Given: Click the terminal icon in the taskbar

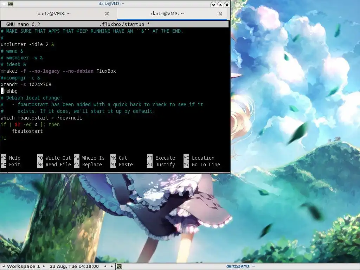Looking at the screenshot, I should click(x=119, y=266).
